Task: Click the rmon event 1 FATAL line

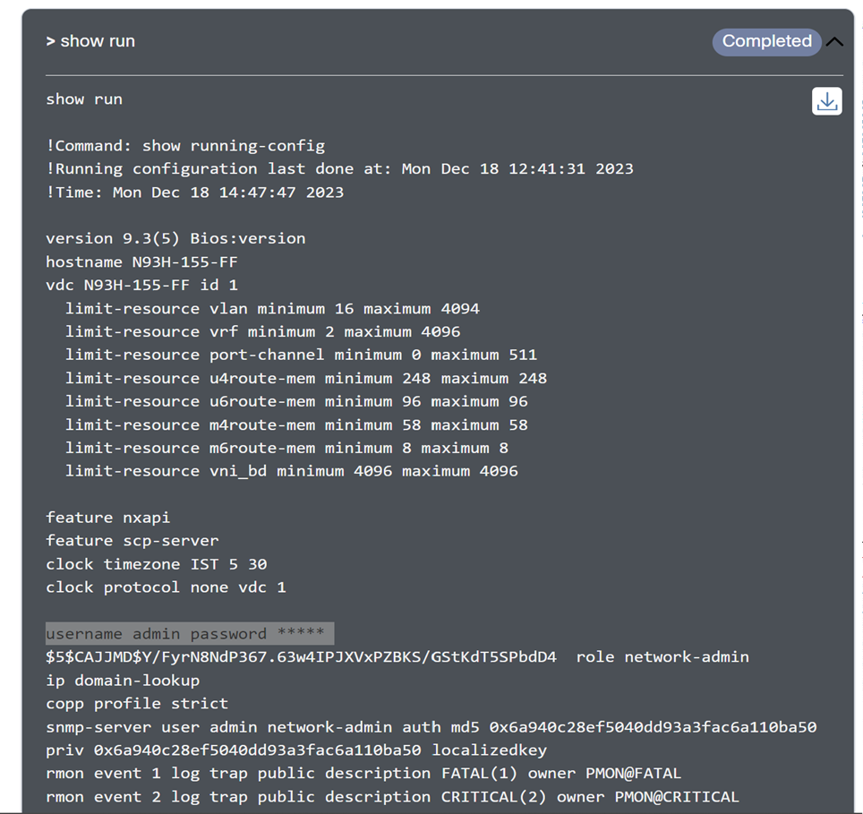Action: [x=363, y=774]
